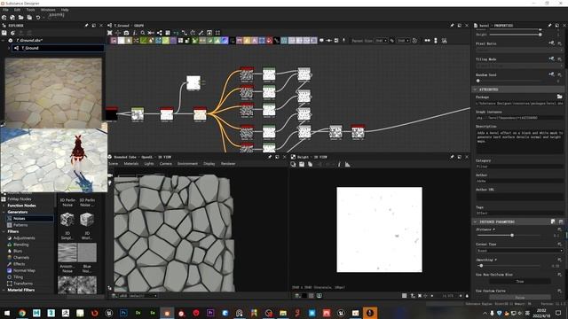Collapse the Attributes section in Properties
This screenshot has width=568, height=319.
pos(475,89)
